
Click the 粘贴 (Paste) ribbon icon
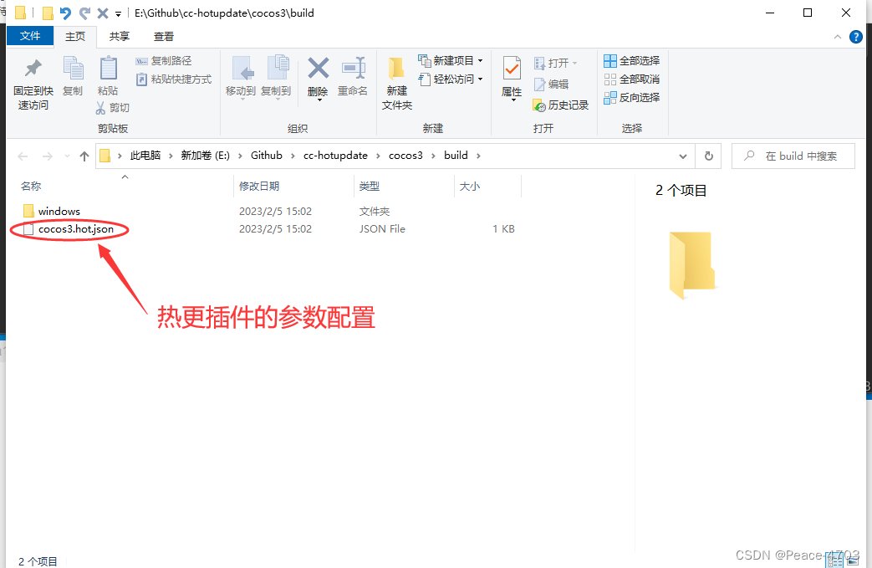pyautogui.click(x=108, y=74)
